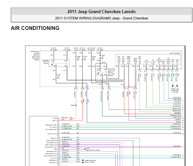The image size is (193, 166).
Task: Click the 'G912 (LEFT SIDE OF DASH)' ground label
Action: pos(93,149)
